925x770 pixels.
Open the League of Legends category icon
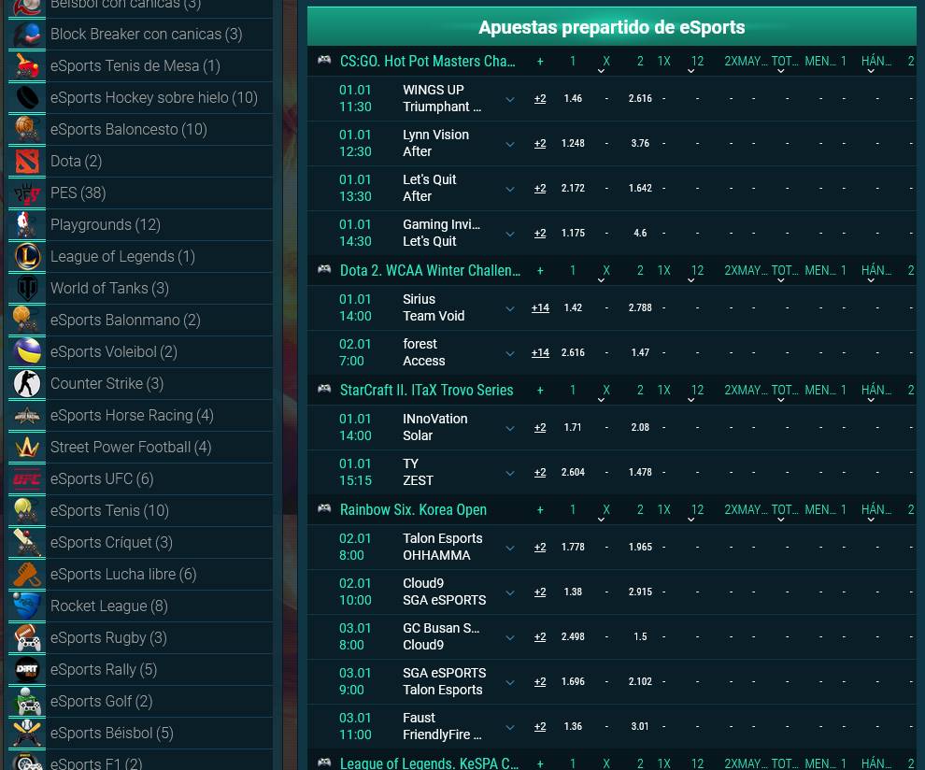coord(27,256)
